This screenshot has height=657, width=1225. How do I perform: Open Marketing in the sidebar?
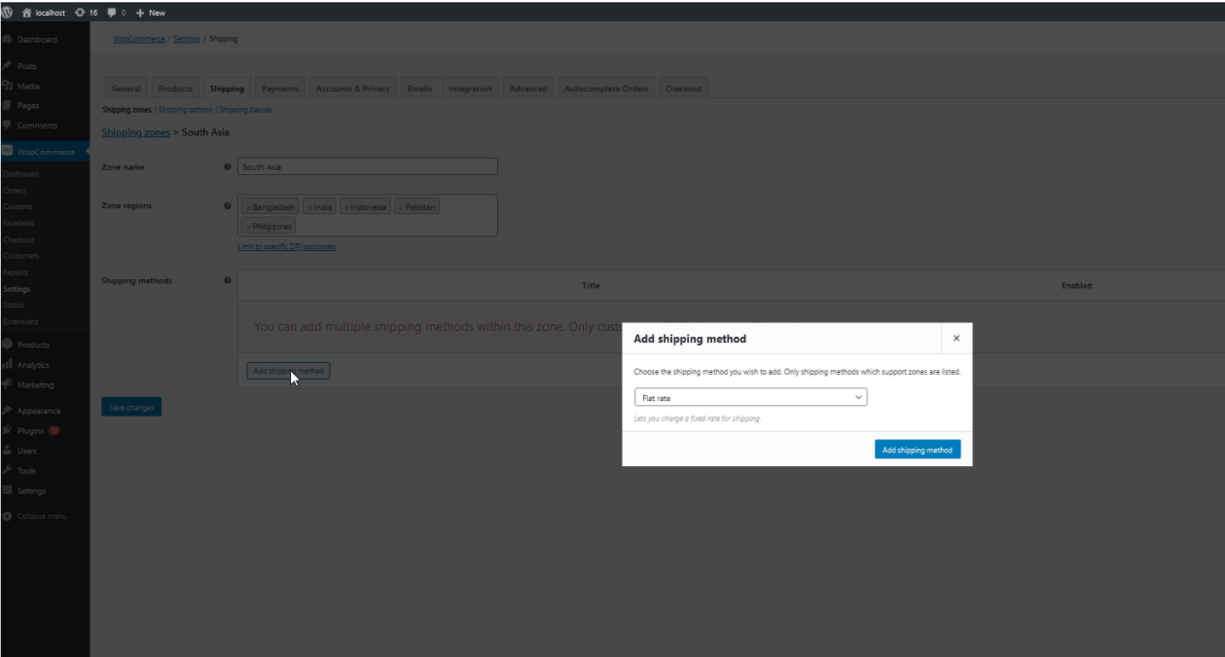(x=36, y=385)
